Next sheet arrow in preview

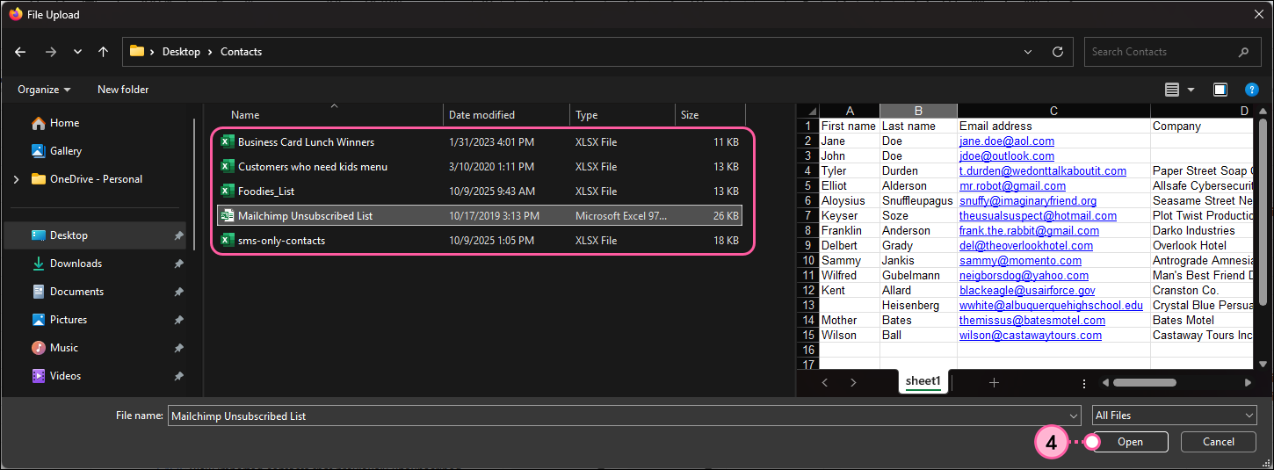(x=853, y=382)
